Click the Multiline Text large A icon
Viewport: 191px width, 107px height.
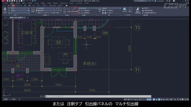click(x=5, y=9)
